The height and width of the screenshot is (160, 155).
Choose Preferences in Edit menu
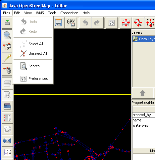pyautogui.click(x=33, y=79)
